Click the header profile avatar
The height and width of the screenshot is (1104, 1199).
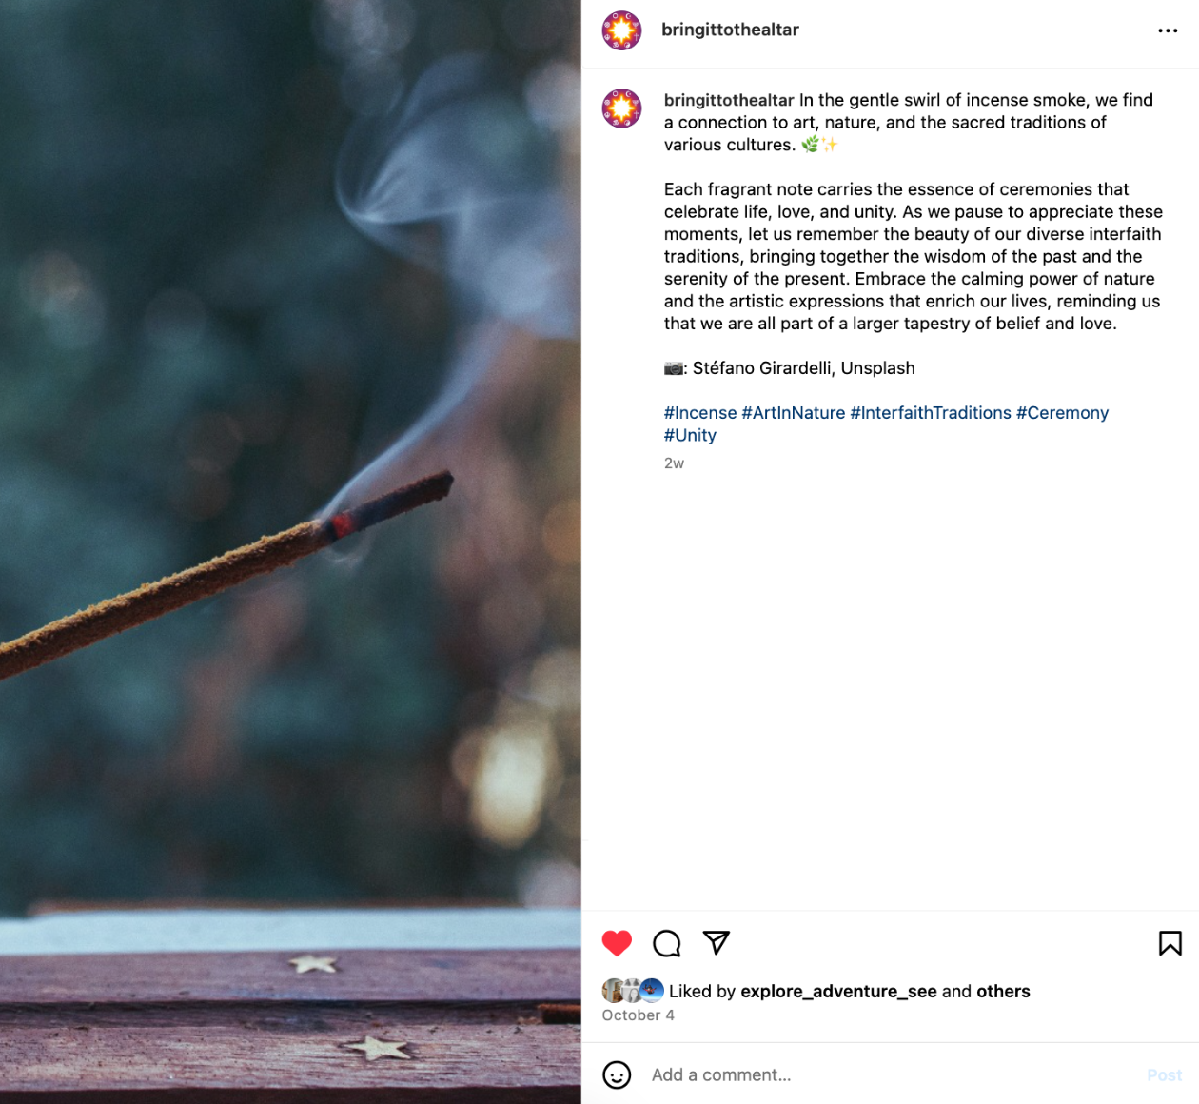tap(621, 30)
